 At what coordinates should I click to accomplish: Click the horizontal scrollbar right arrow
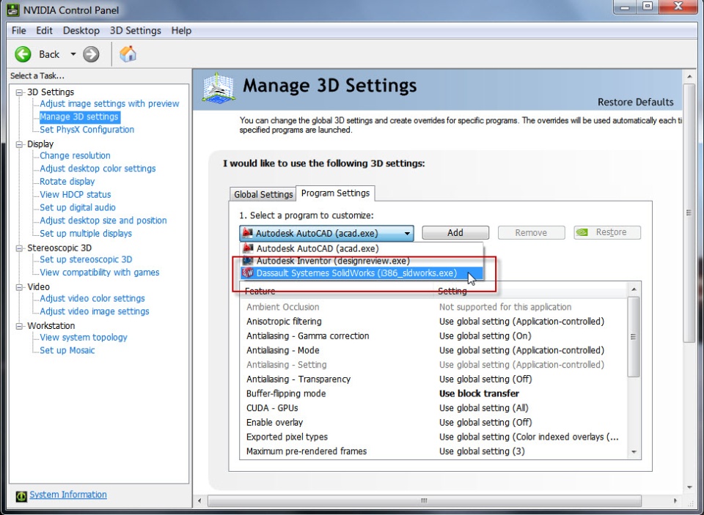click(675, 500)
